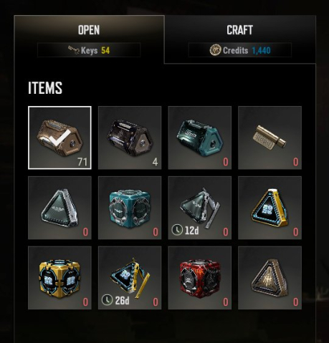Click the Credits 1,440 balance
This screenshot has width=329, height=343.
pyautogui.click(x=240, y=50)
